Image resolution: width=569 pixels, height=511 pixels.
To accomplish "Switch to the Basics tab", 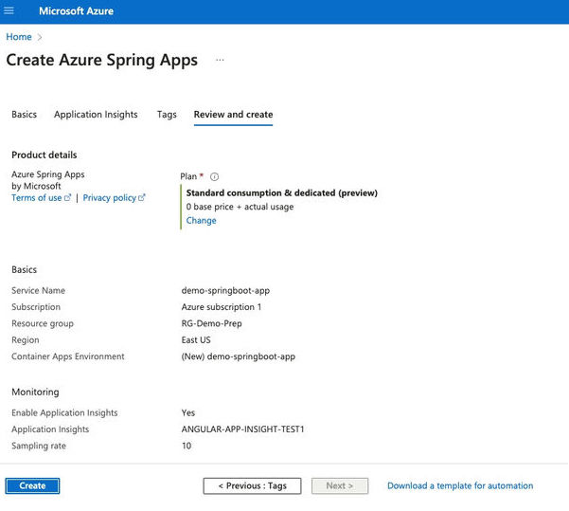I will coord(25,115).
